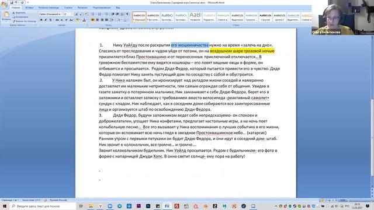Justify paragraph text

tap(106, 20)
